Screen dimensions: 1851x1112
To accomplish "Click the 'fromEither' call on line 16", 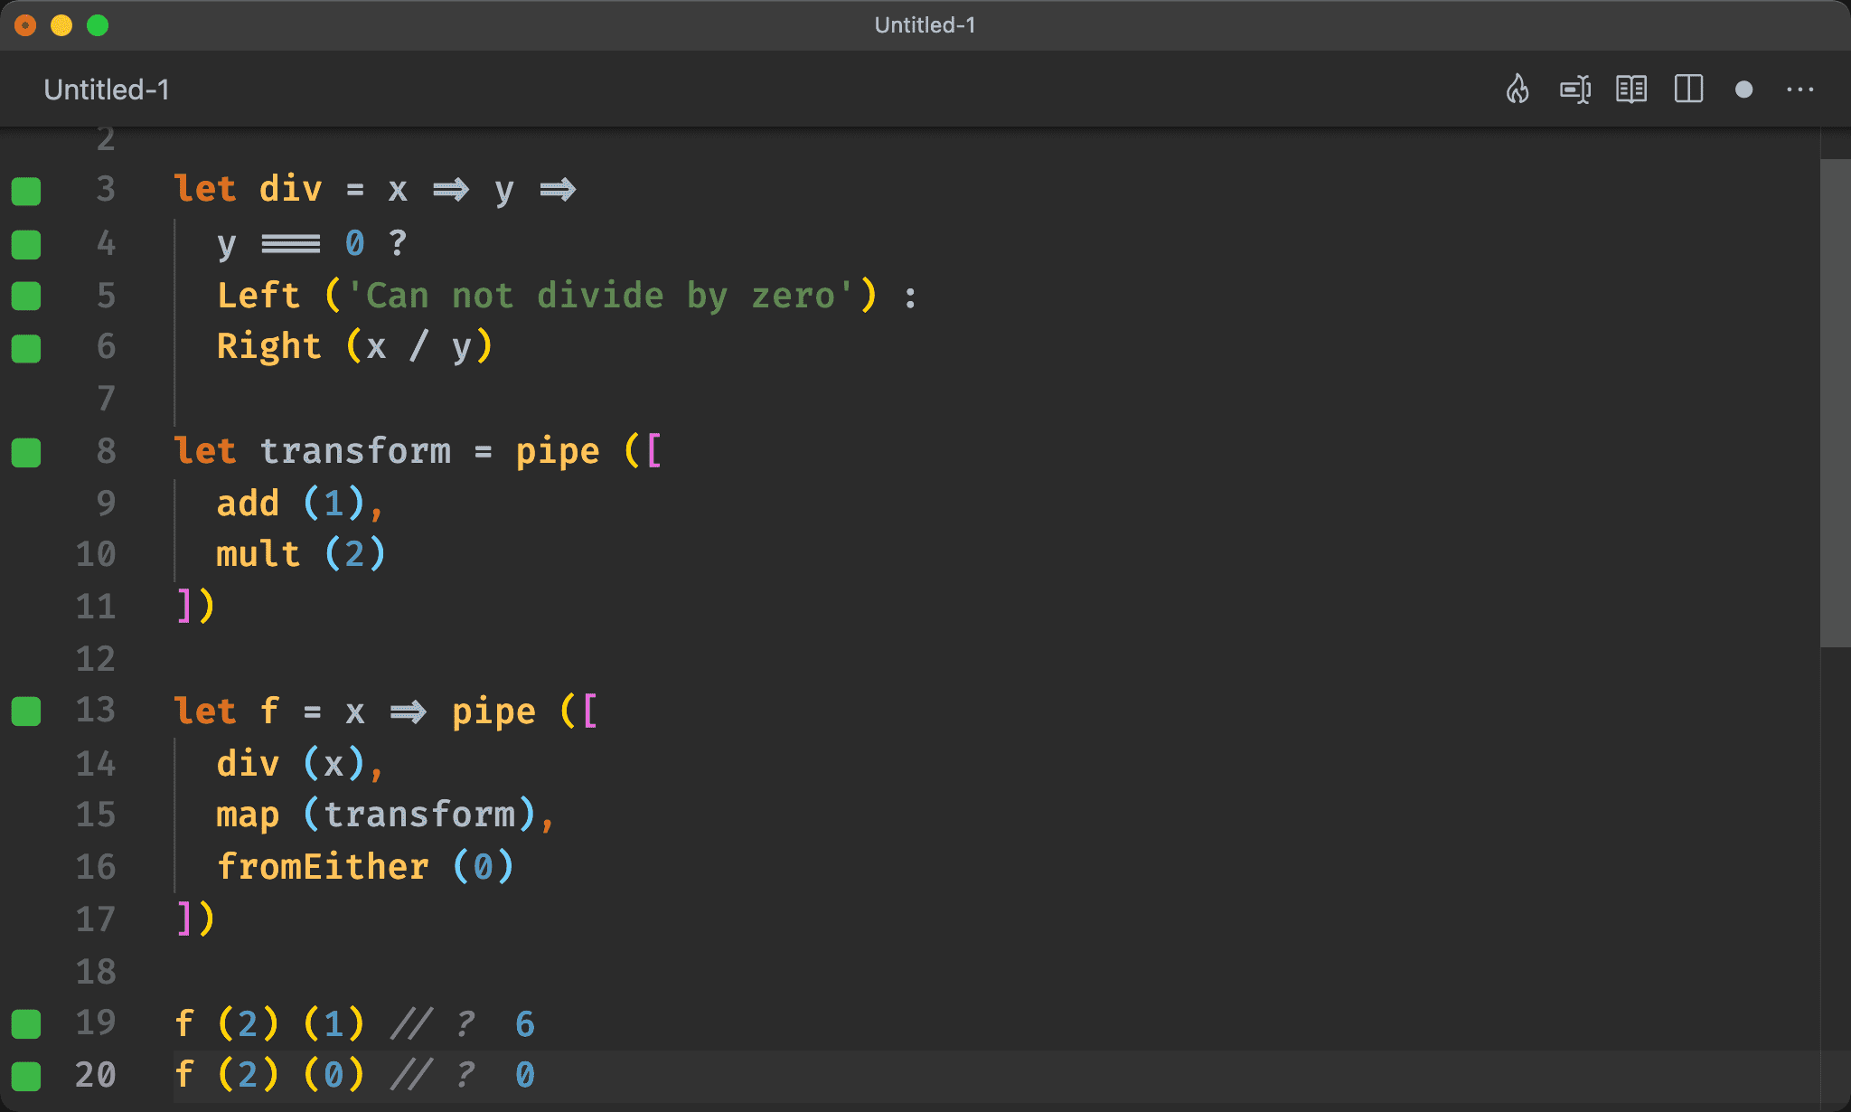I will [323, 867].
